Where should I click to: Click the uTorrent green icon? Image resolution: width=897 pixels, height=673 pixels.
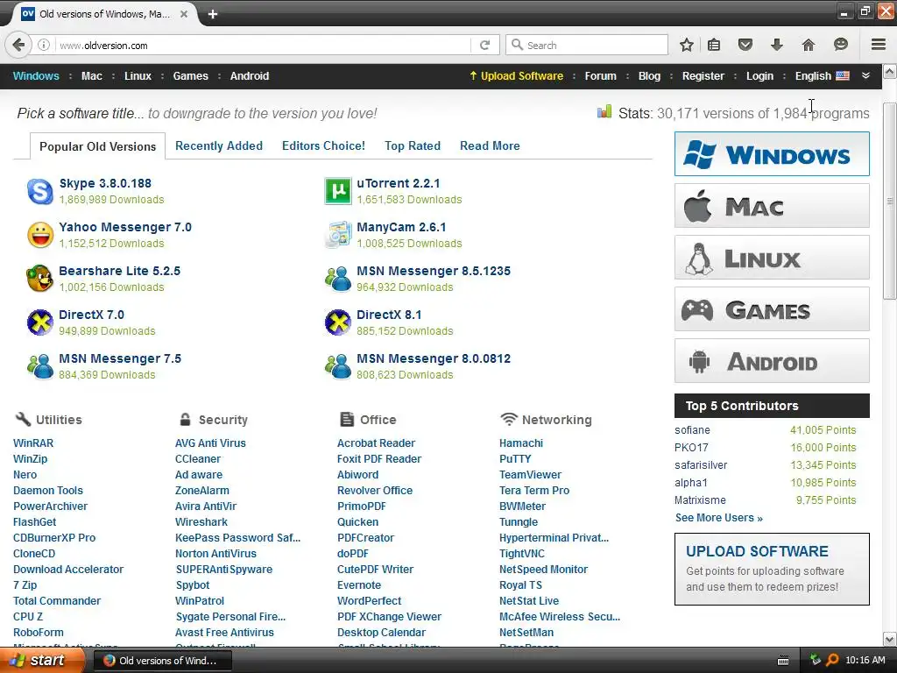tap(338, 191)
